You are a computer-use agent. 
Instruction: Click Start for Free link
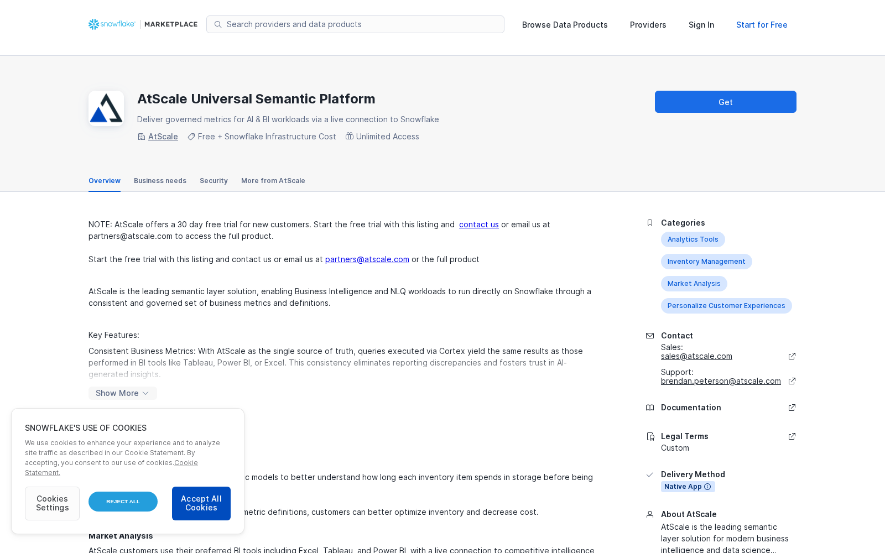762,25
